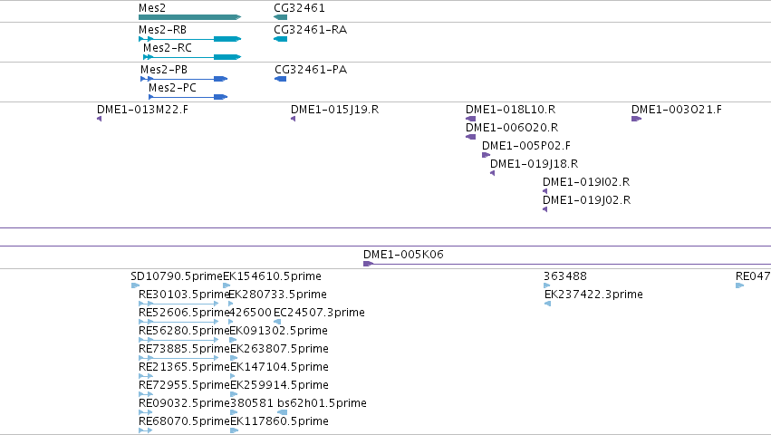The image size is (771, 435).
Task: Select the 426500 EST label
Action: 251,313
